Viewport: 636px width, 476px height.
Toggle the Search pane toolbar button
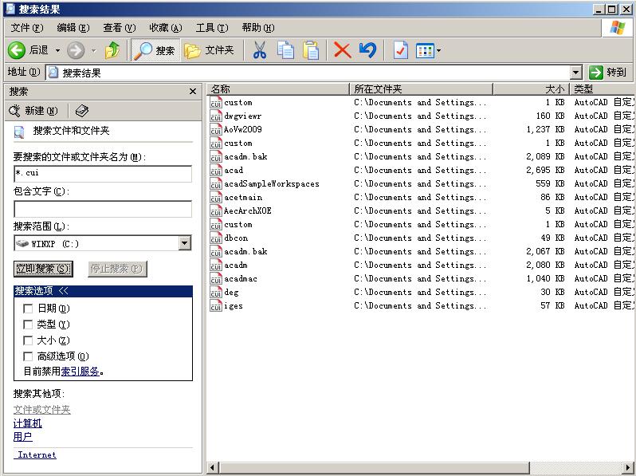pos(155,50)
